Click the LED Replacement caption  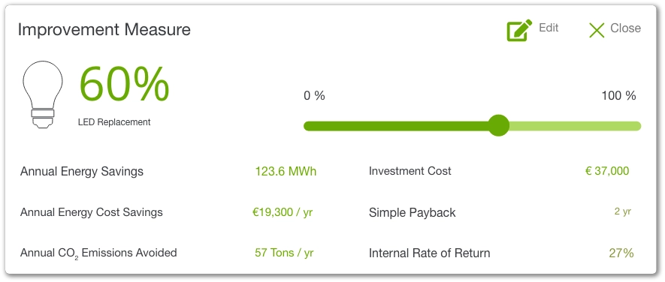pos(114,122)
